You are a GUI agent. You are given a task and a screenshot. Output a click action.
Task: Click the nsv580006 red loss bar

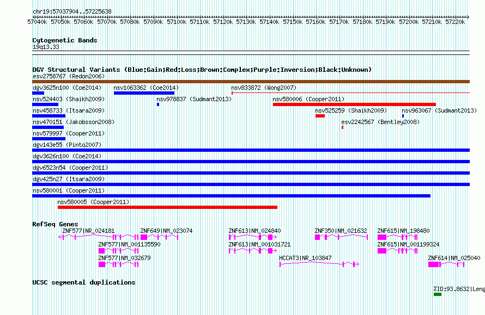[354, 104]
